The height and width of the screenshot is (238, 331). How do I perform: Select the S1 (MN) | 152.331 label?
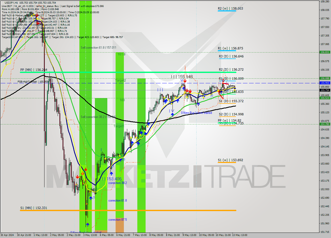tap(34, 208)
